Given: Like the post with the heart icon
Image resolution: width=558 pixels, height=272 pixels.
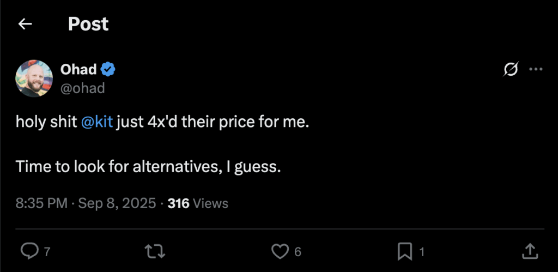Looking at the screenshot, I should pyautogui.click(x=280, y=251).
